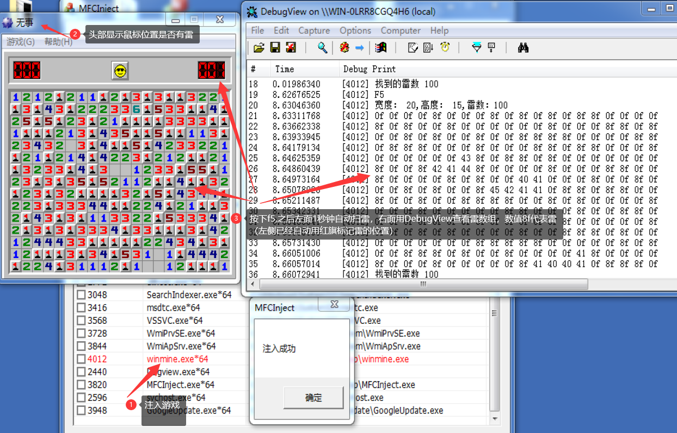Select the WmiPrvSE.exe*64 process name

pos(181,334)
